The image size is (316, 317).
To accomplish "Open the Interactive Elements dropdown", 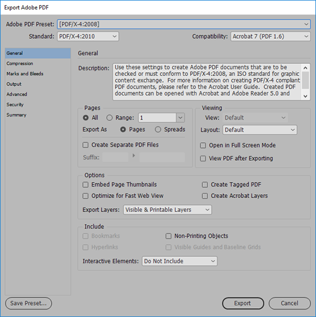I will [x=179, y=261].
